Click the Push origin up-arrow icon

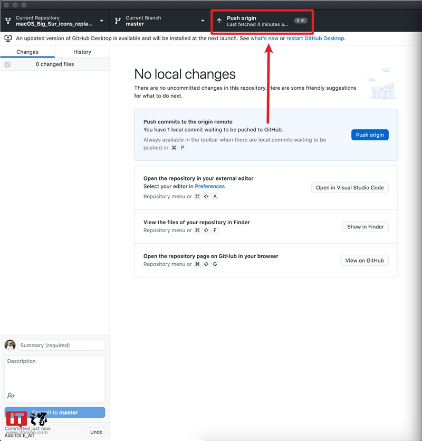[x=219, y=21]
